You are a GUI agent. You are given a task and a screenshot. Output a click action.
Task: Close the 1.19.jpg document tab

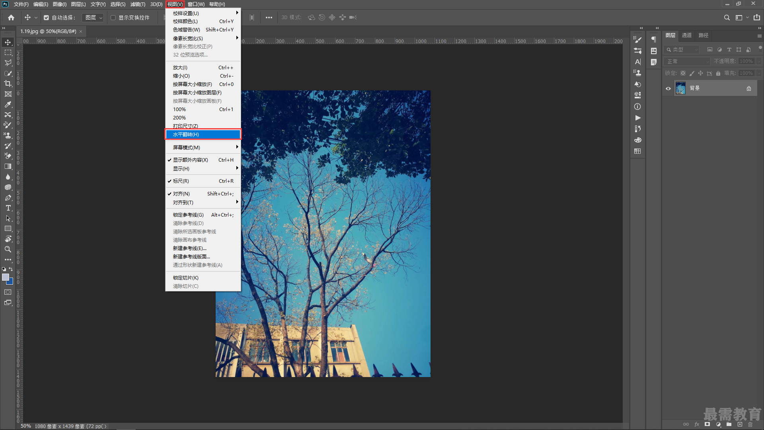pos(81,31)
